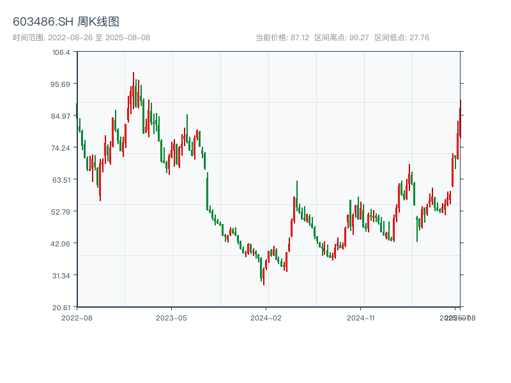Image resolution: width=511 pixels, height=383 pixels.
Task: Click the 603486.SH 周K线图 chart title
Action: pyautogui.click(x=66, y=22)
